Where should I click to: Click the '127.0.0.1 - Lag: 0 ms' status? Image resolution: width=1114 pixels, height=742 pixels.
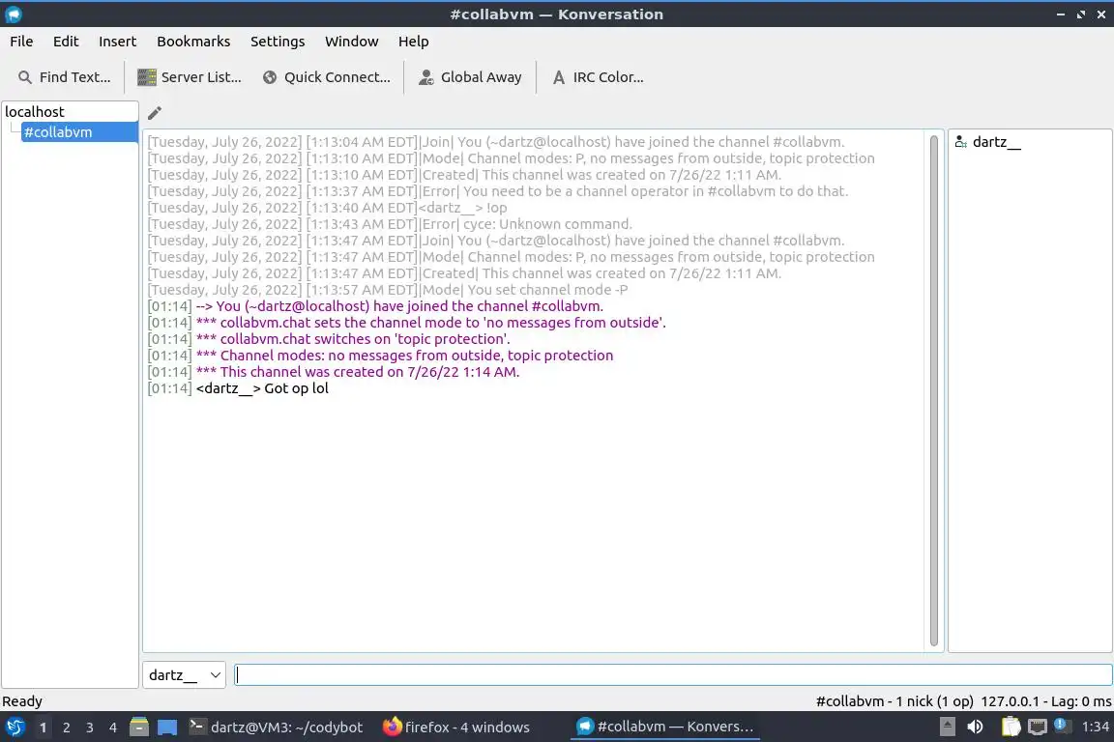click(x=1045, y=700)
